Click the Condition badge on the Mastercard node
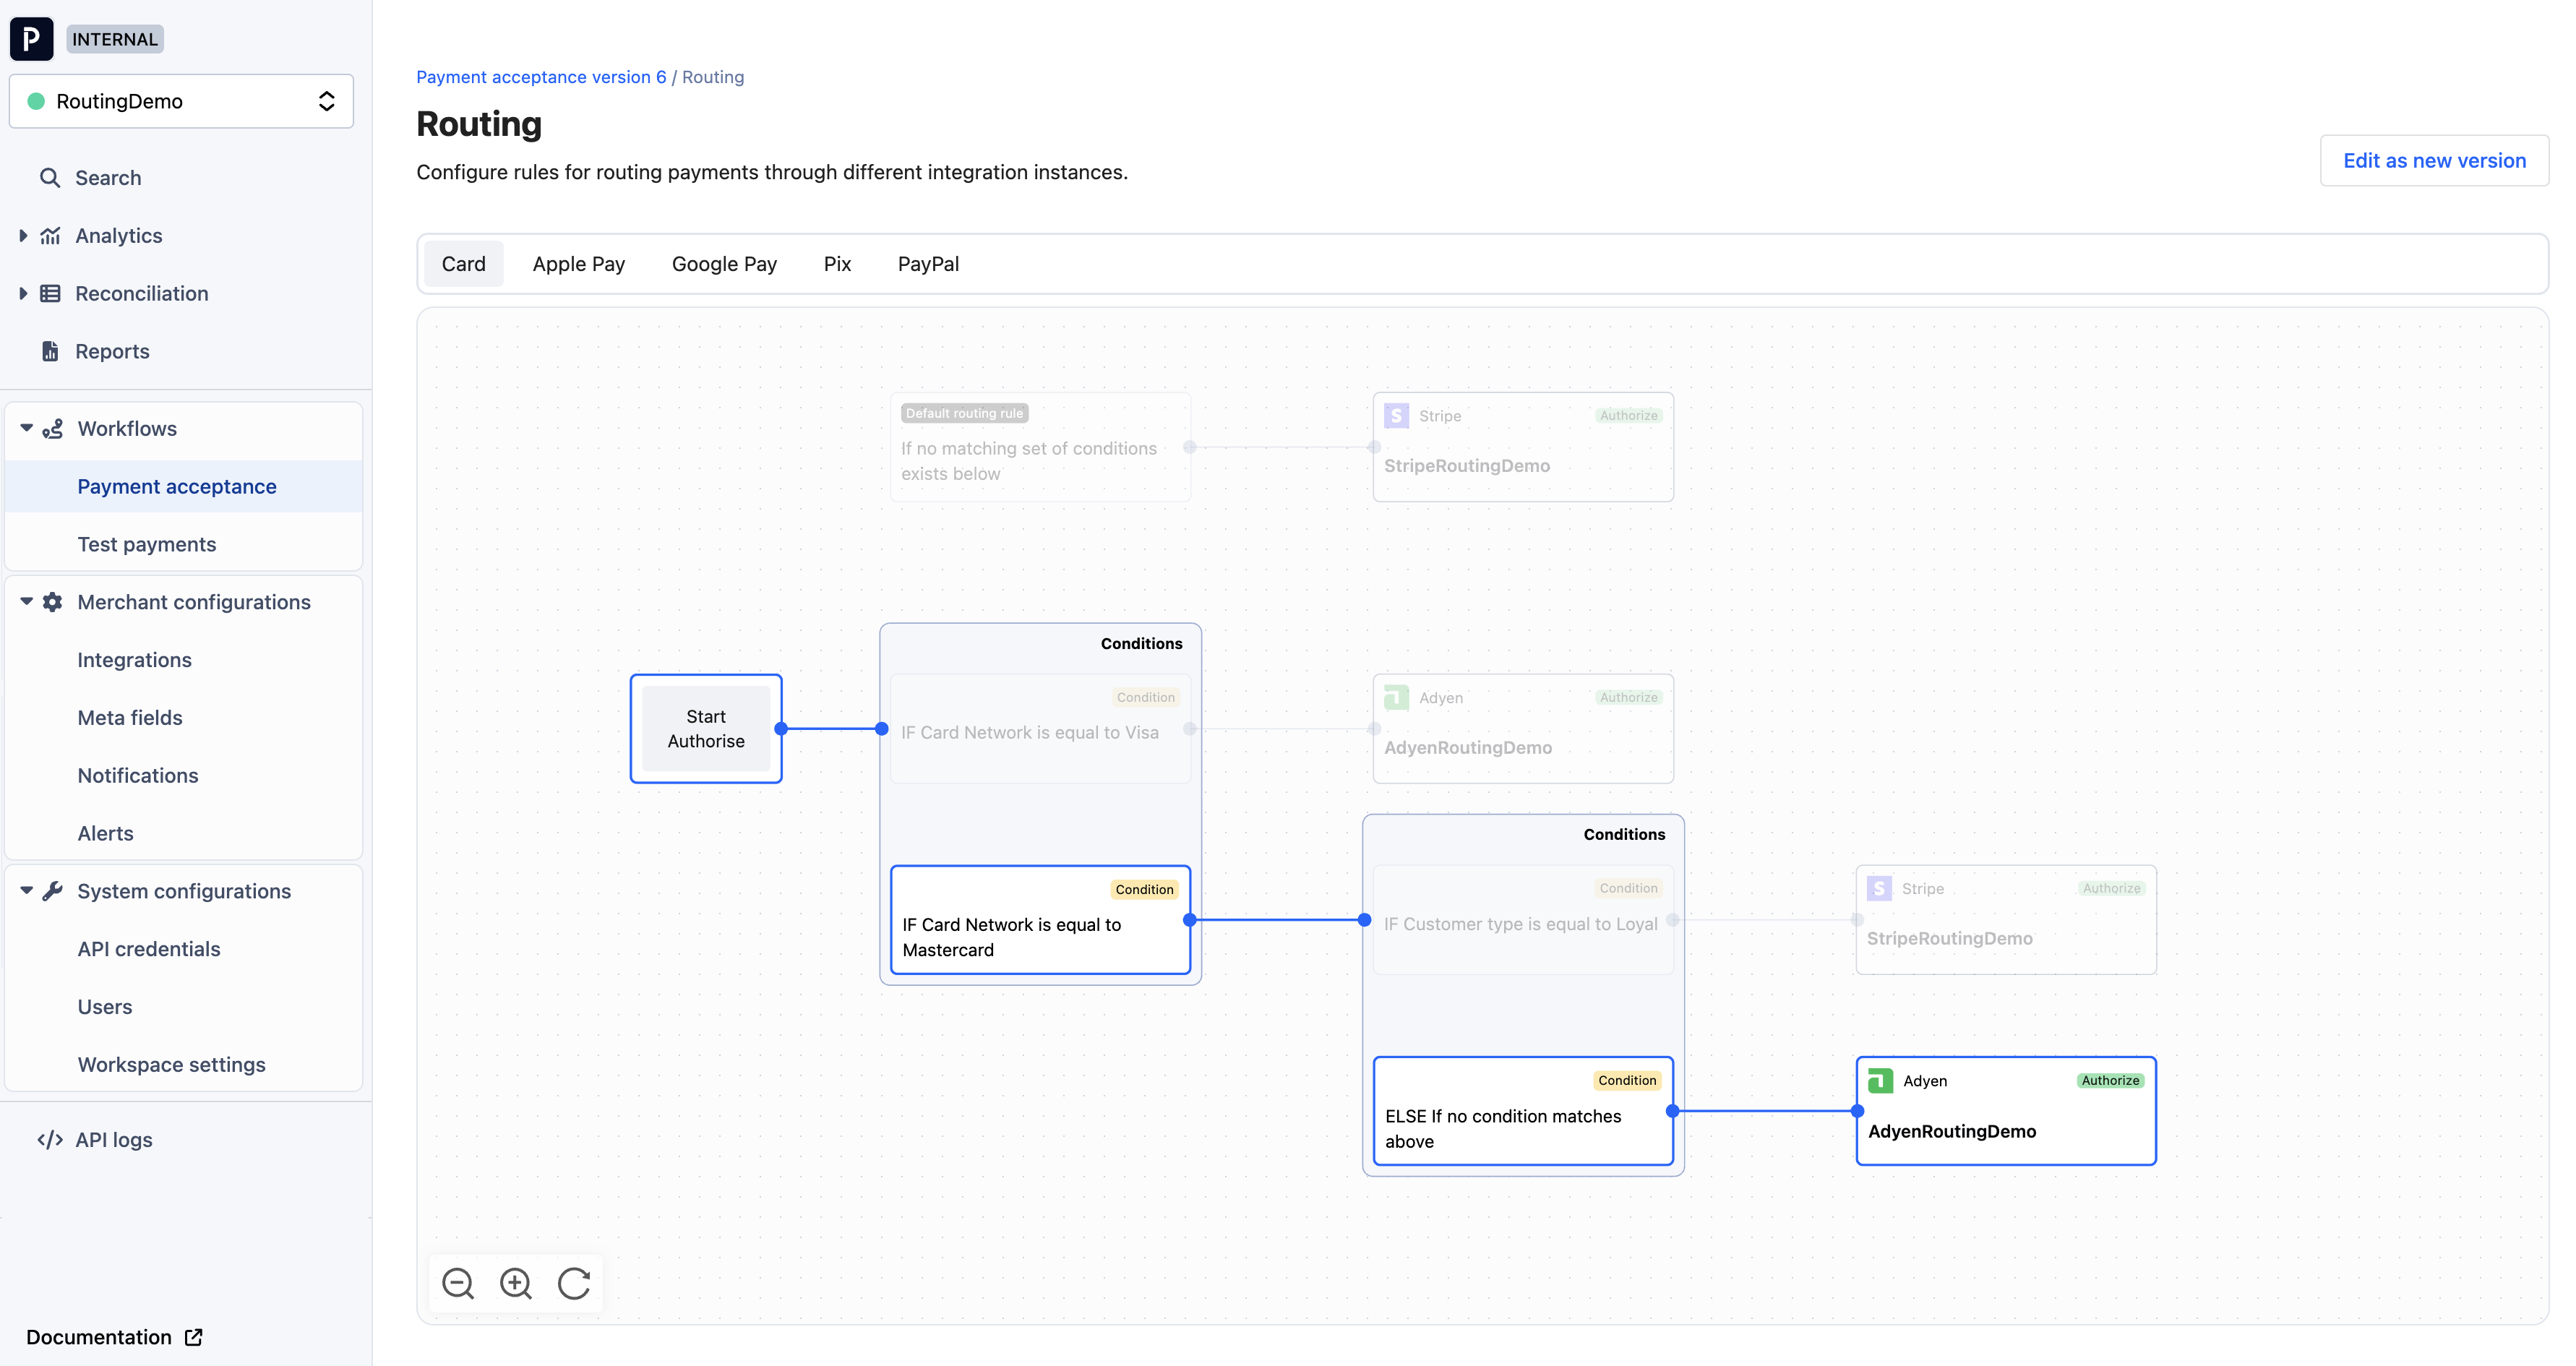Screen dimensions: 2576x1366 [x=1145, y=890]
